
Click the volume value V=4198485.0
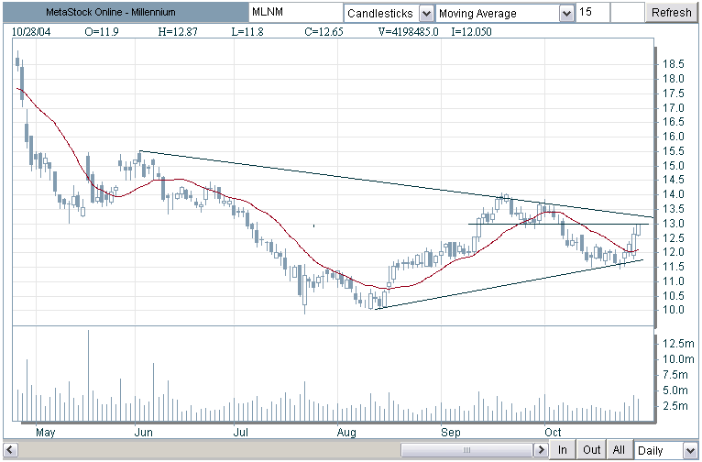pyautogui.click(x=409, y=32)
